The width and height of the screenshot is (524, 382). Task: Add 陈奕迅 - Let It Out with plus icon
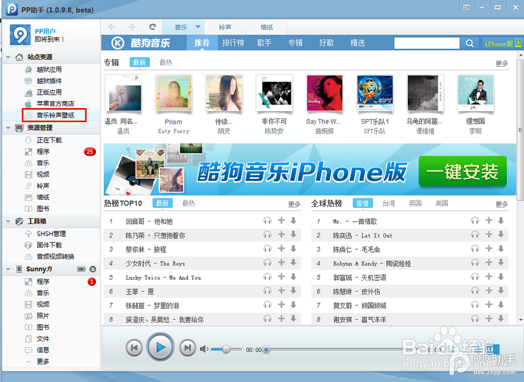[488, 235]
